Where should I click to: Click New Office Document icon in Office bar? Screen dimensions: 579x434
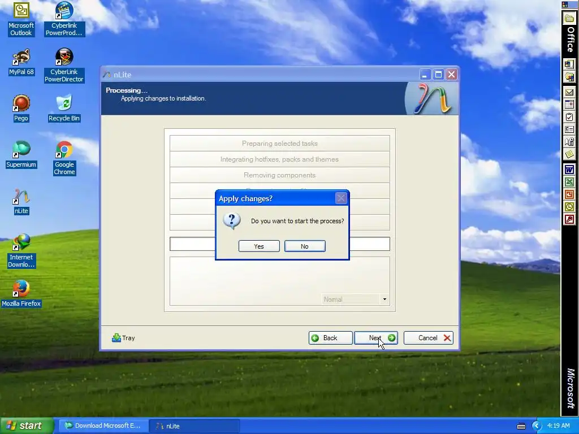coord(569,64)
